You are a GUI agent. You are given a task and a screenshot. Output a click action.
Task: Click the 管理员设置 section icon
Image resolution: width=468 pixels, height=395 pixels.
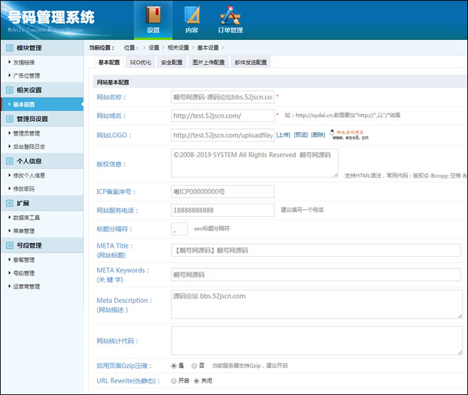tap(9, 119)
